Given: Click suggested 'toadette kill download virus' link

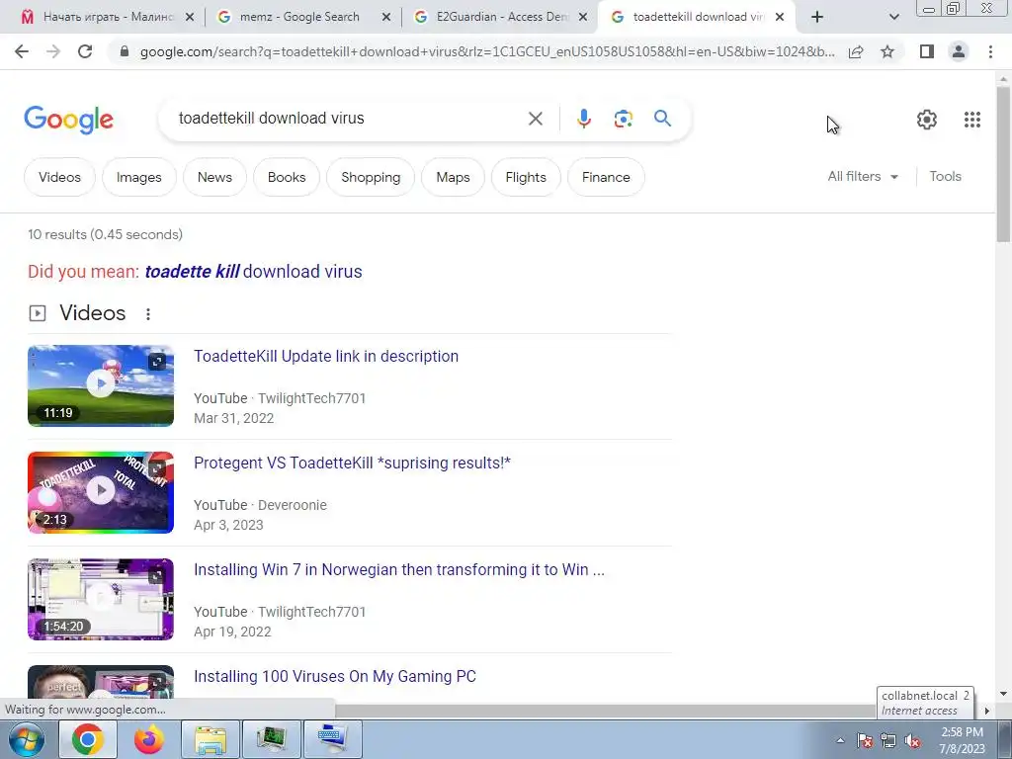Looking at the screenshot, I should click(253, 272).
